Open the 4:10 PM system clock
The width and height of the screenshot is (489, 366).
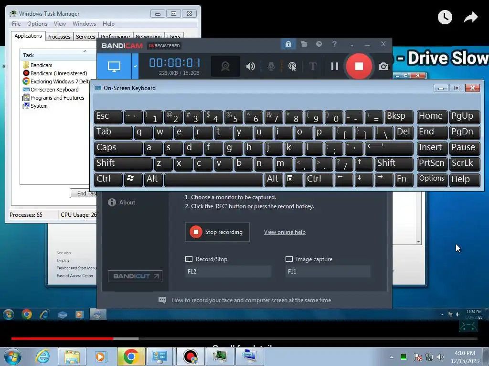465,357
